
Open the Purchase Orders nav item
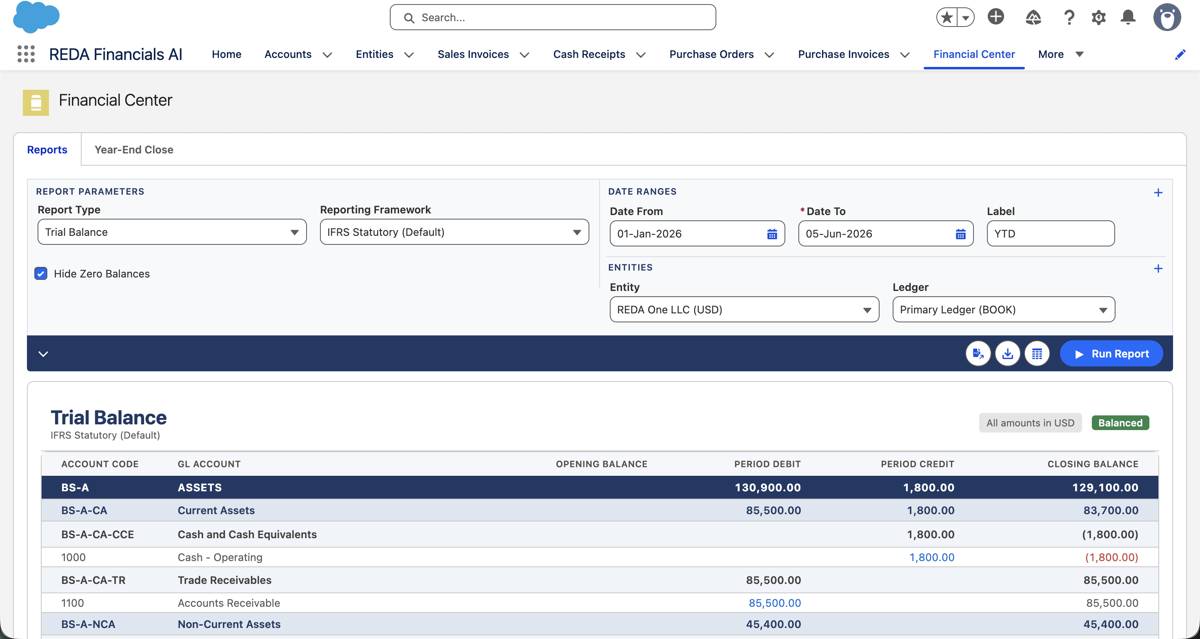pos(711,54)
